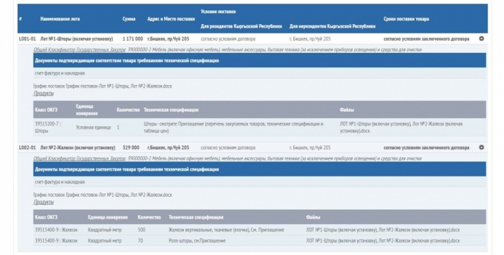The width and height of the screenshot is (504, 255).
Task: Click счет-фактура и накладная in lot L001-01
Action: pos(60,73)
